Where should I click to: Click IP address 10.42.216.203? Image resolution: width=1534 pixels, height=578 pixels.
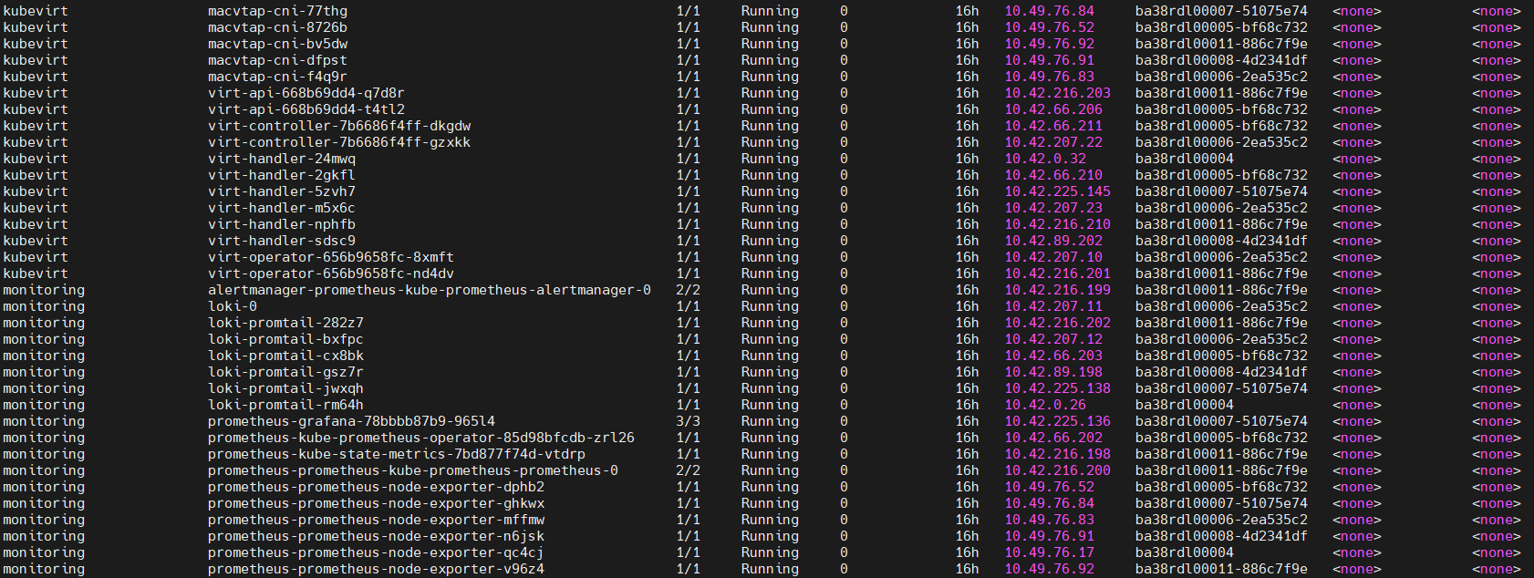1058,93
